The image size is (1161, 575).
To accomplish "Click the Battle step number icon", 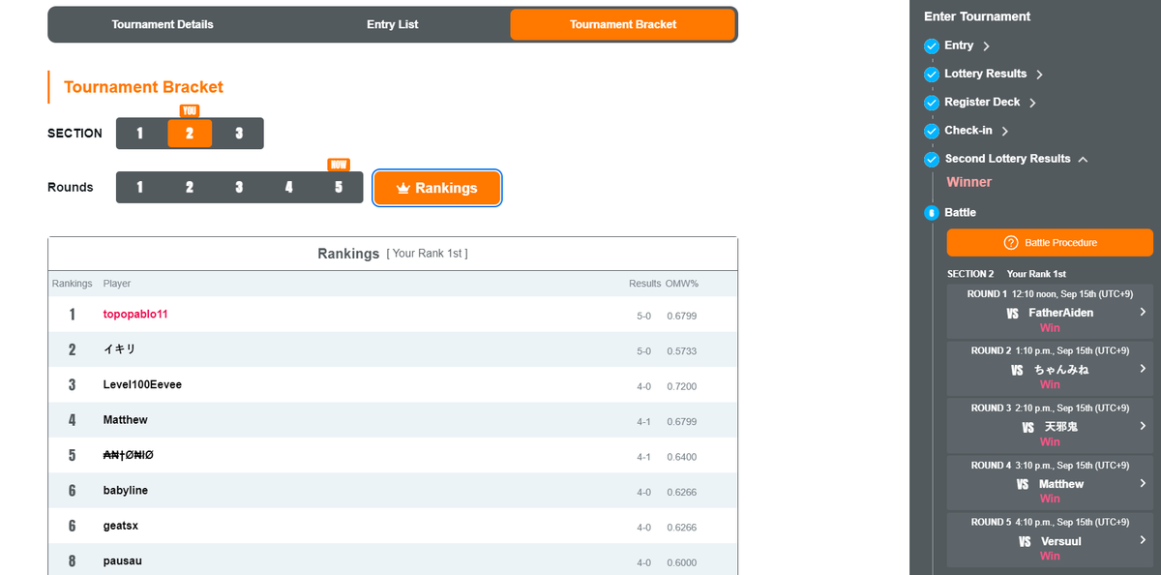I will coord(932,213).
